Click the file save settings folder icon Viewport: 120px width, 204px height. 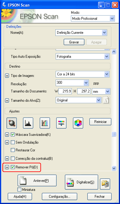point(105,184)
